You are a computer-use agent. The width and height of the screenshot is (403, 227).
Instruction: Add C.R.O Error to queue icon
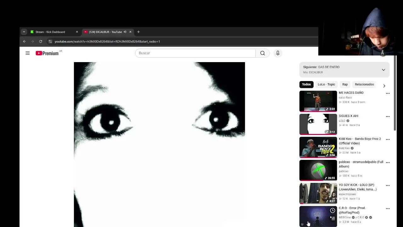pyautogui.click(x=332, y=218)
